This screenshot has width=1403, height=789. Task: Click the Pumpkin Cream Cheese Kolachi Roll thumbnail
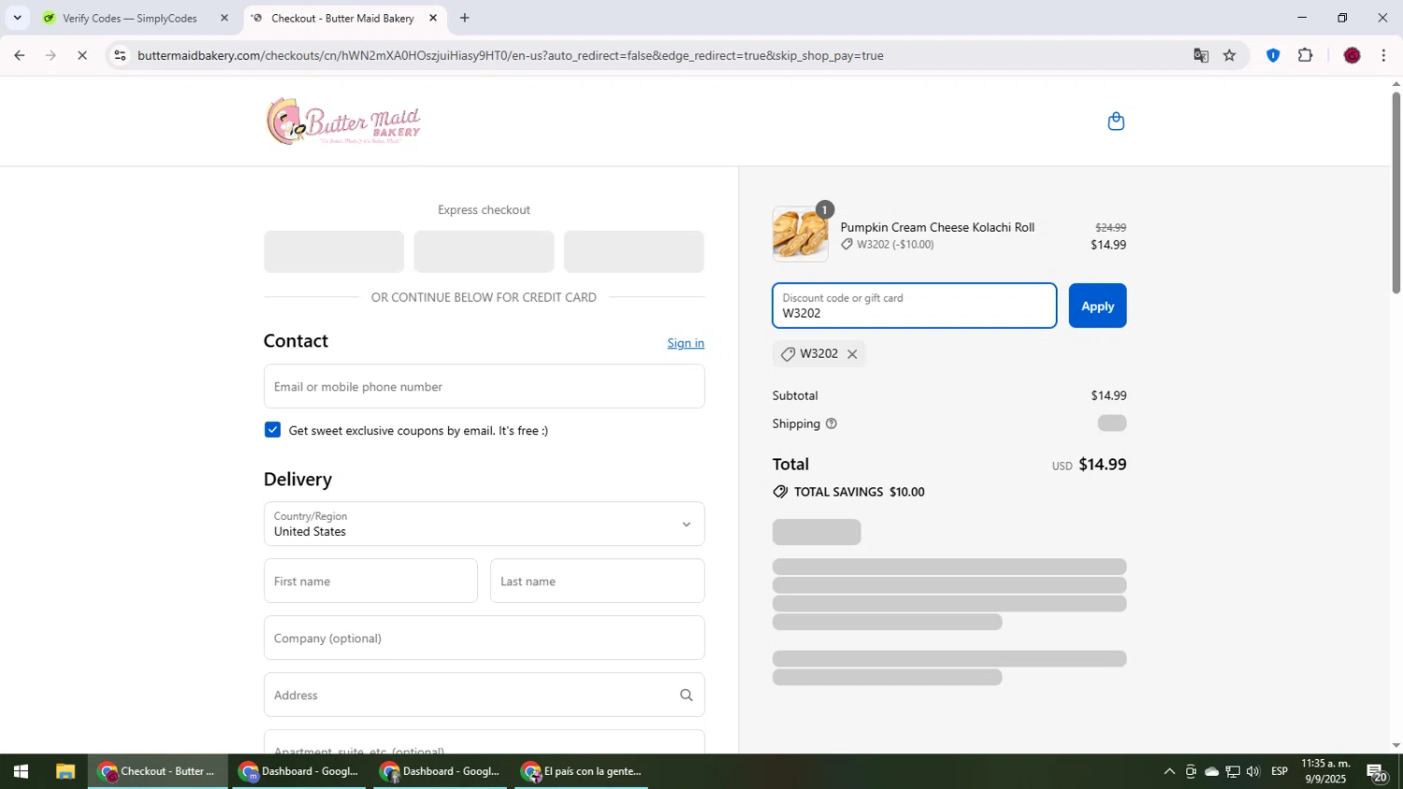coord(800,234)
